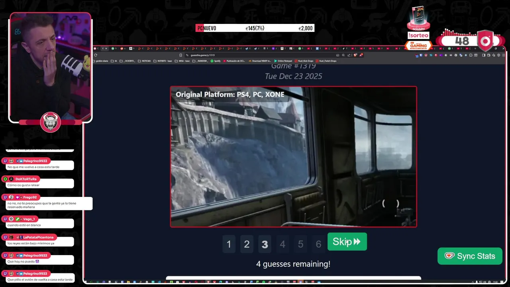The width and height of the screenshot is (510, 287).
Task: Click Frego92 chat username
Action: click(30, 197)
